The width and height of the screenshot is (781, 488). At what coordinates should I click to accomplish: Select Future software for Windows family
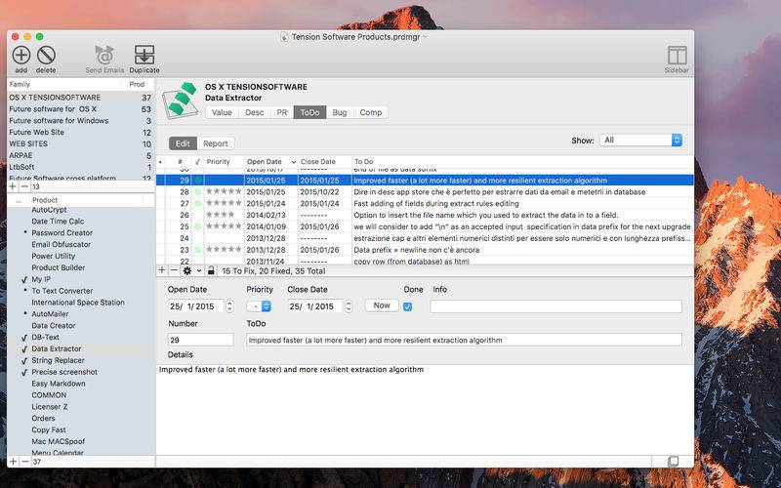(80, 120)
